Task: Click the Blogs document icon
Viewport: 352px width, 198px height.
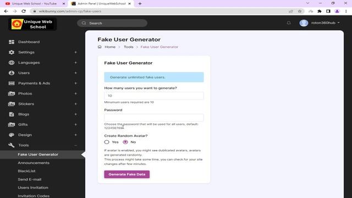Action: click(12, 114)
